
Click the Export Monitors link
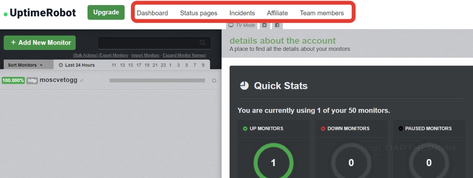tap(113, 55)
